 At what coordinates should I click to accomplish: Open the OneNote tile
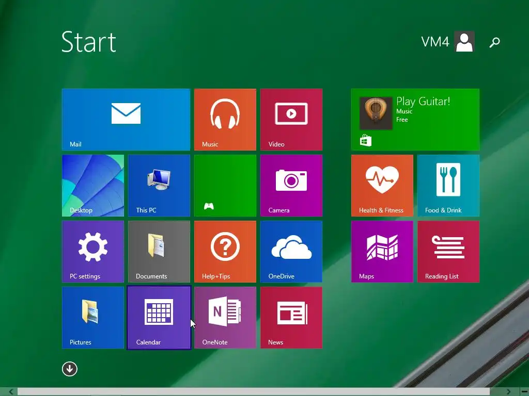point(225,318)
